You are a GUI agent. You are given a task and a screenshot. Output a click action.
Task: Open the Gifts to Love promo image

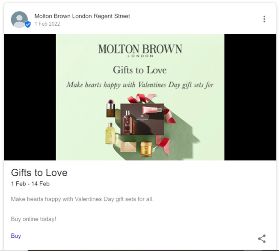[140, 97]
